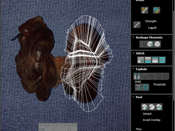Click the fully teal Stitch icon
Image resolution: width=175 pixels, height=131 pixels.
162,60
